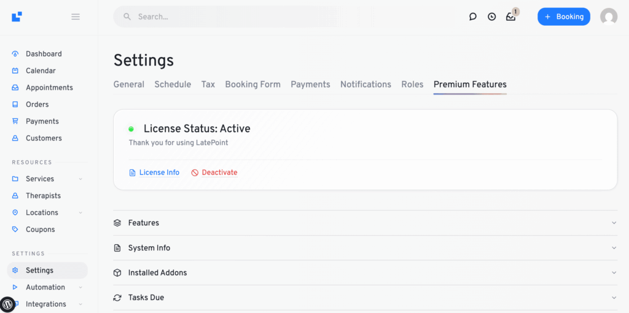The width and height of the screenshot is (629, 313).
Task: Click the System Info section label
Action: pos(149,248)
